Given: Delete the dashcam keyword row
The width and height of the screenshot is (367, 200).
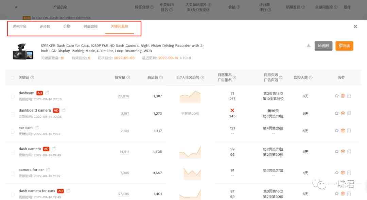Looking at the screenshot, I should point(343,96).
